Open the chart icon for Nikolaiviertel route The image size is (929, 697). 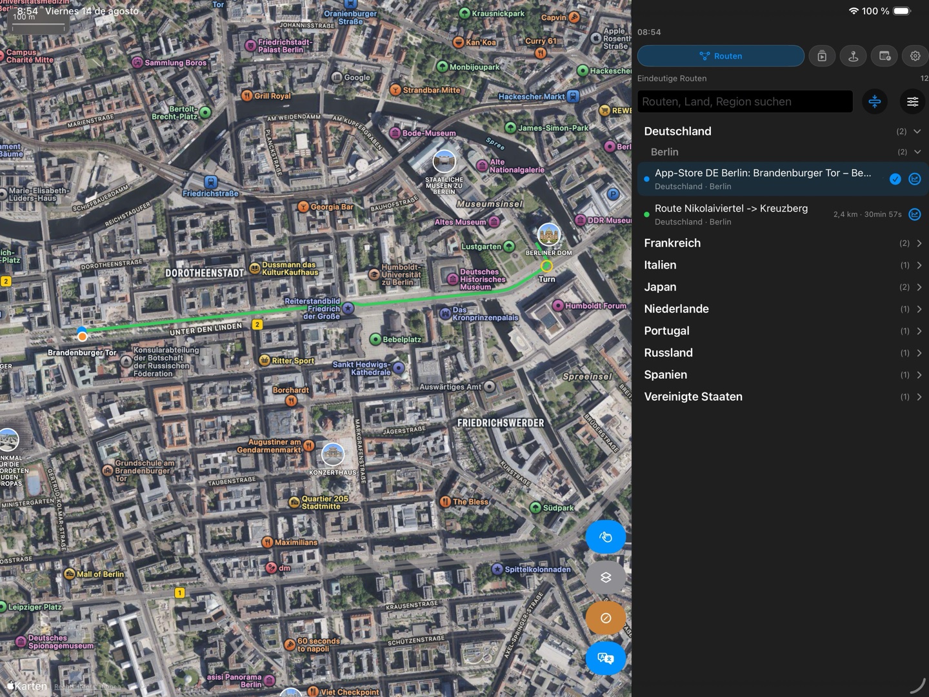(x=915, y=214)
